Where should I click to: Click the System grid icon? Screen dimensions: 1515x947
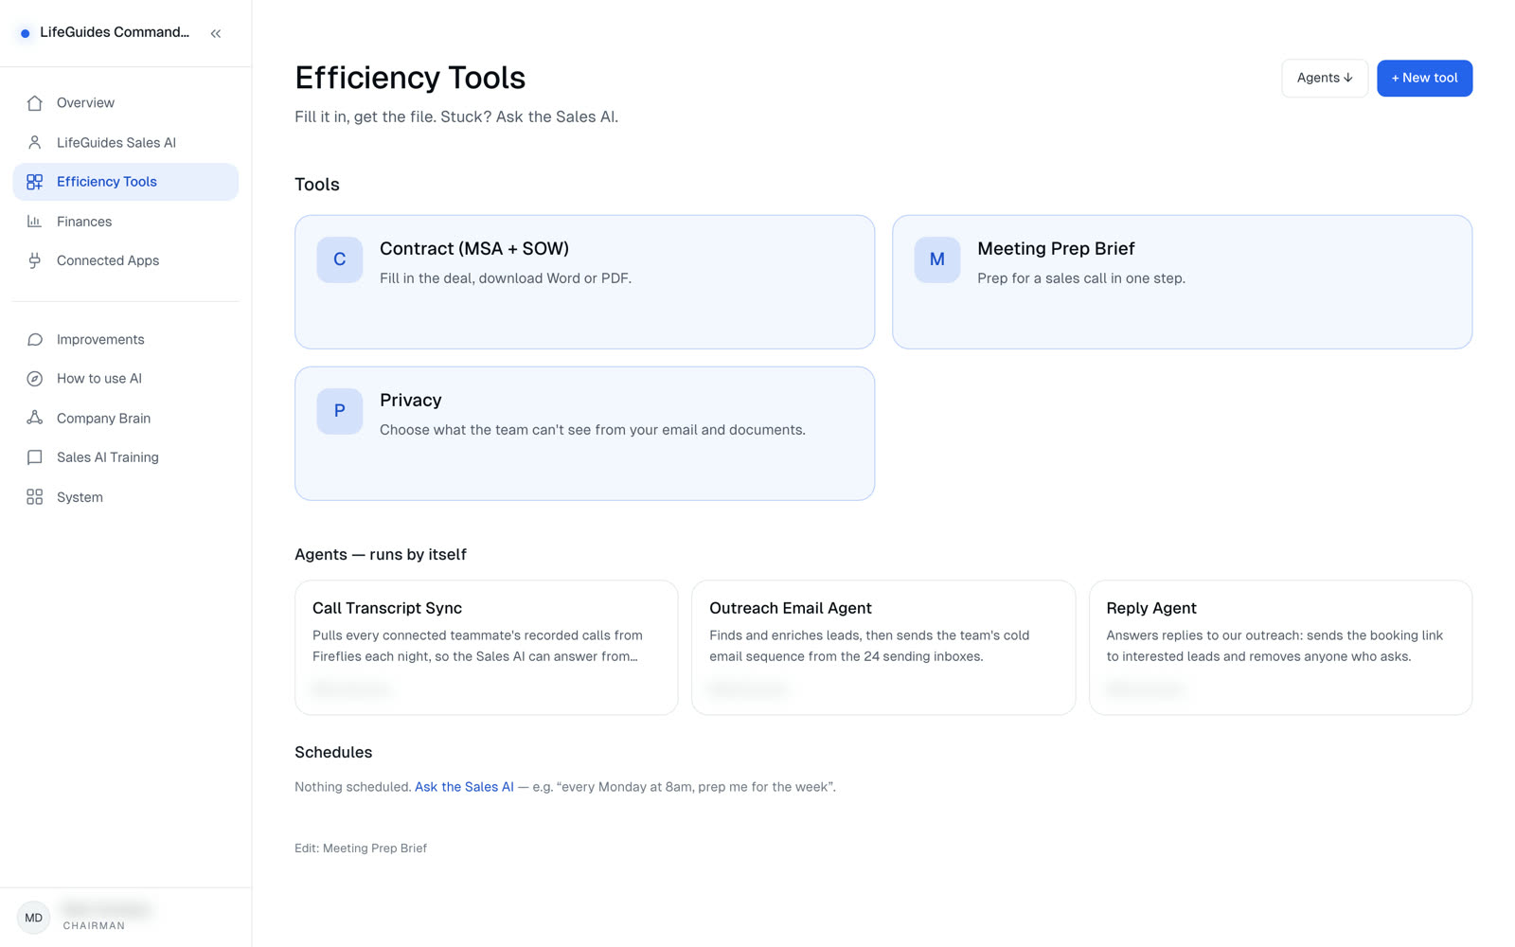point(35,497)
